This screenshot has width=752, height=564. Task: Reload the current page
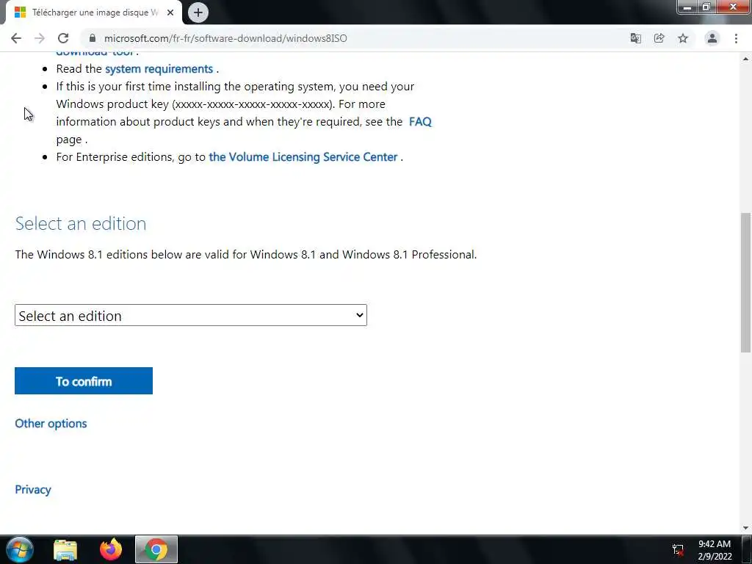tap(63, 38)
